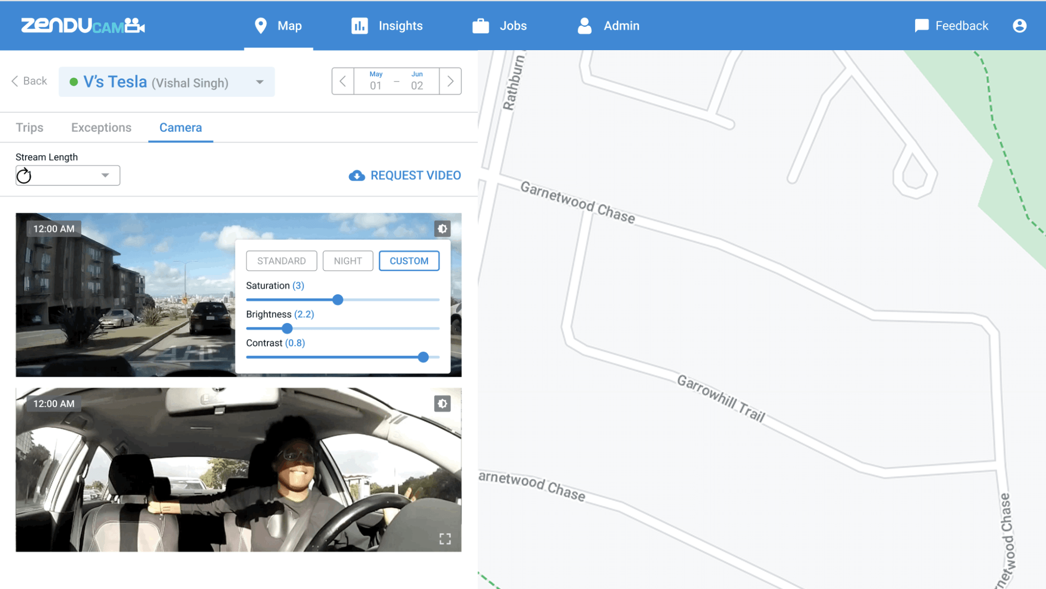Select the Jun 02 end date
The height and width of the screenshot is (589, 1046).
coord(417,81)
